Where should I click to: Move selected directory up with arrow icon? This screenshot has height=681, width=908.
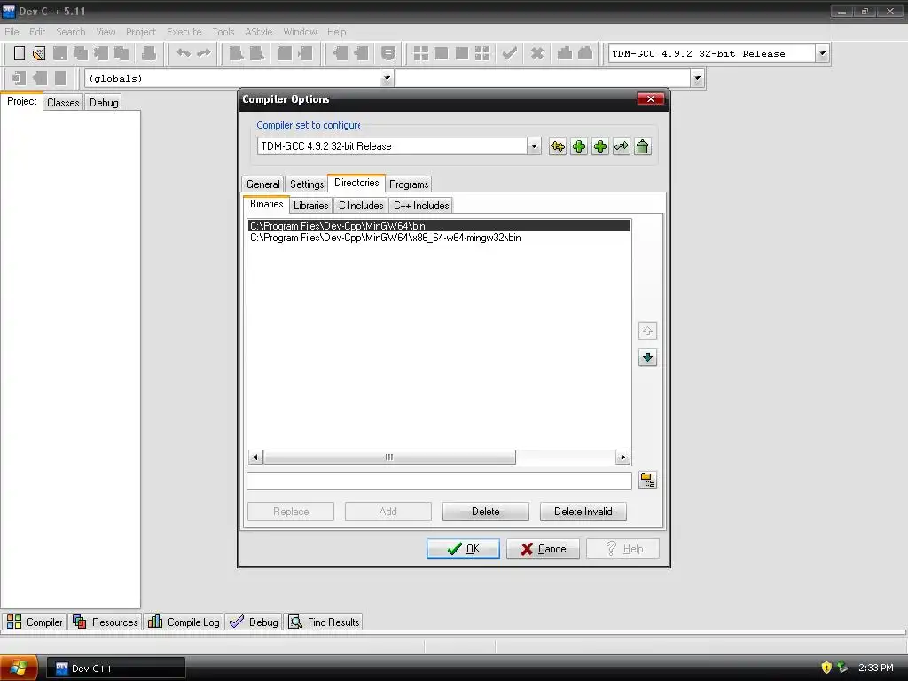click(647, 331)
